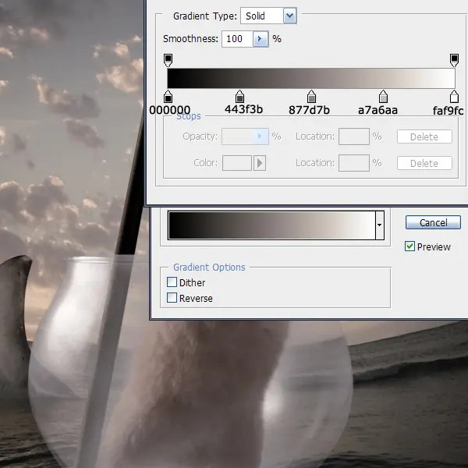Click the Smoothness value field
Image resolution: width=468 pixels, height=468 pixels.
(238, 39)
